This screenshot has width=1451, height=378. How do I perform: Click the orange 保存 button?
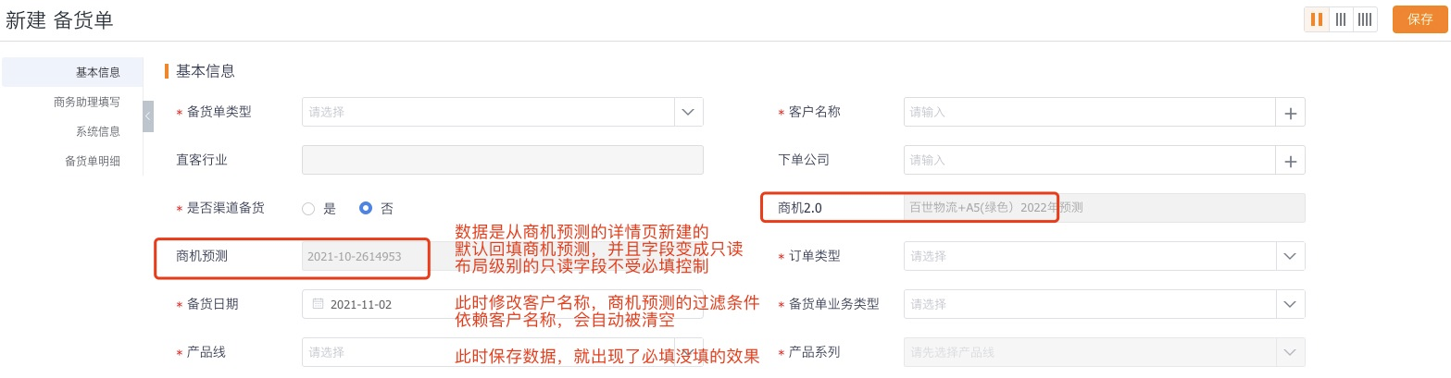[x=1420, y=19]
